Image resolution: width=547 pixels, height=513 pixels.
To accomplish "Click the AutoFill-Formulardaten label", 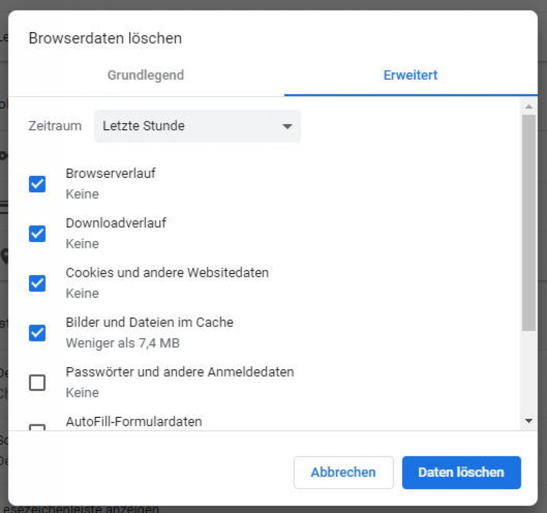I will tap(134, 421).
